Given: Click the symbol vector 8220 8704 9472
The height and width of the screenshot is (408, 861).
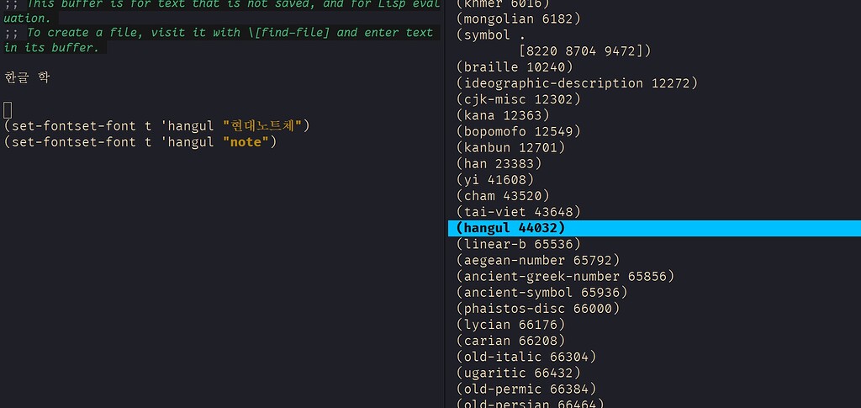Looking at the screenshot, I should (x=585, y=50).
